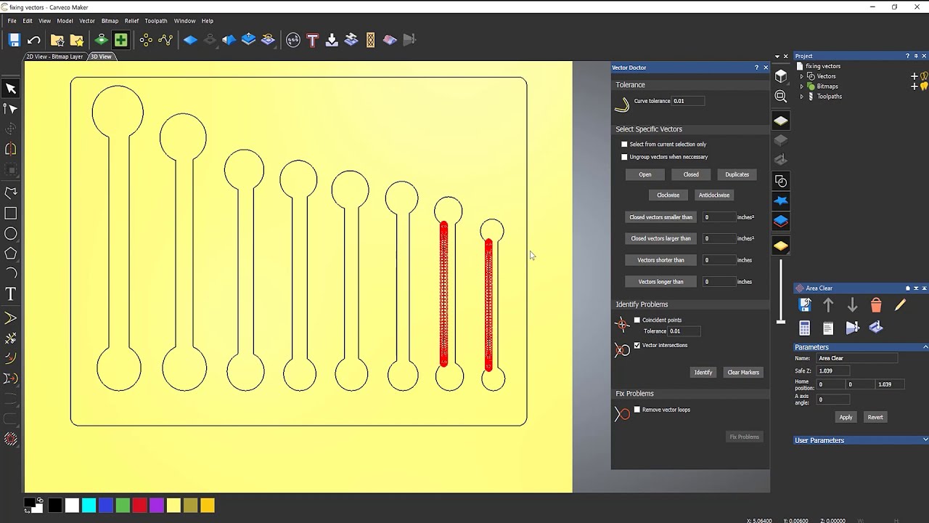Click the zoom magnifier icon in the view toolbar

pyautogui.click(x=781, y=96)
